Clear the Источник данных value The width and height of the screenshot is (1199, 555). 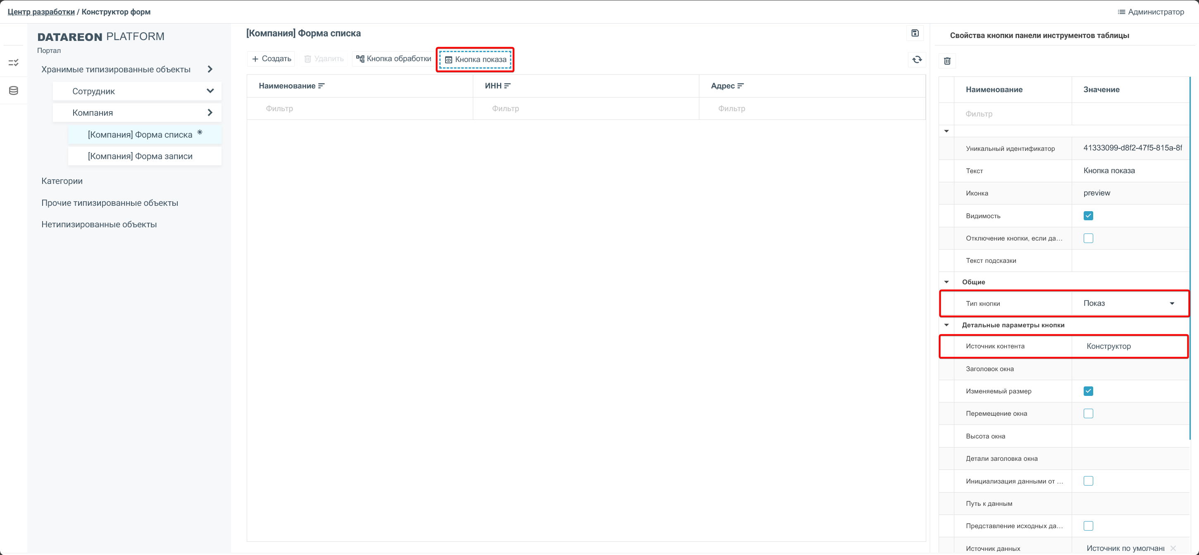tap(1173, 548)
